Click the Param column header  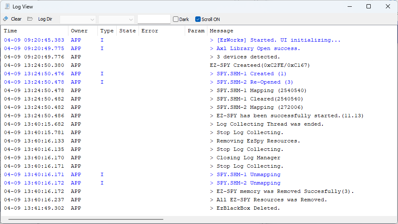click(x=196, y=31)
